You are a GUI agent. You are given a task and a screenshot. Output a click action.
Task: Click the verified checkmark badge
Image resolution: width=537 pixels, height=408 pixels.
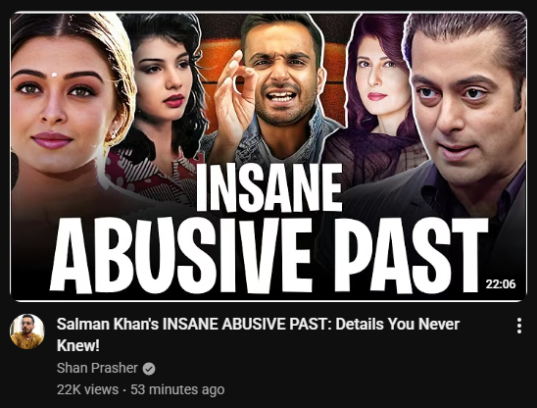(x=149, y=369)
